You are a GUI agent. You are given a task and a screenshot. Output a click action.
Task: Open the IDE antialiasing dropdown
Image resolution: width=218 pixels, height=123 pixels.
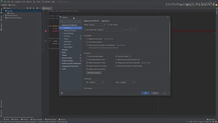(96, 82)
